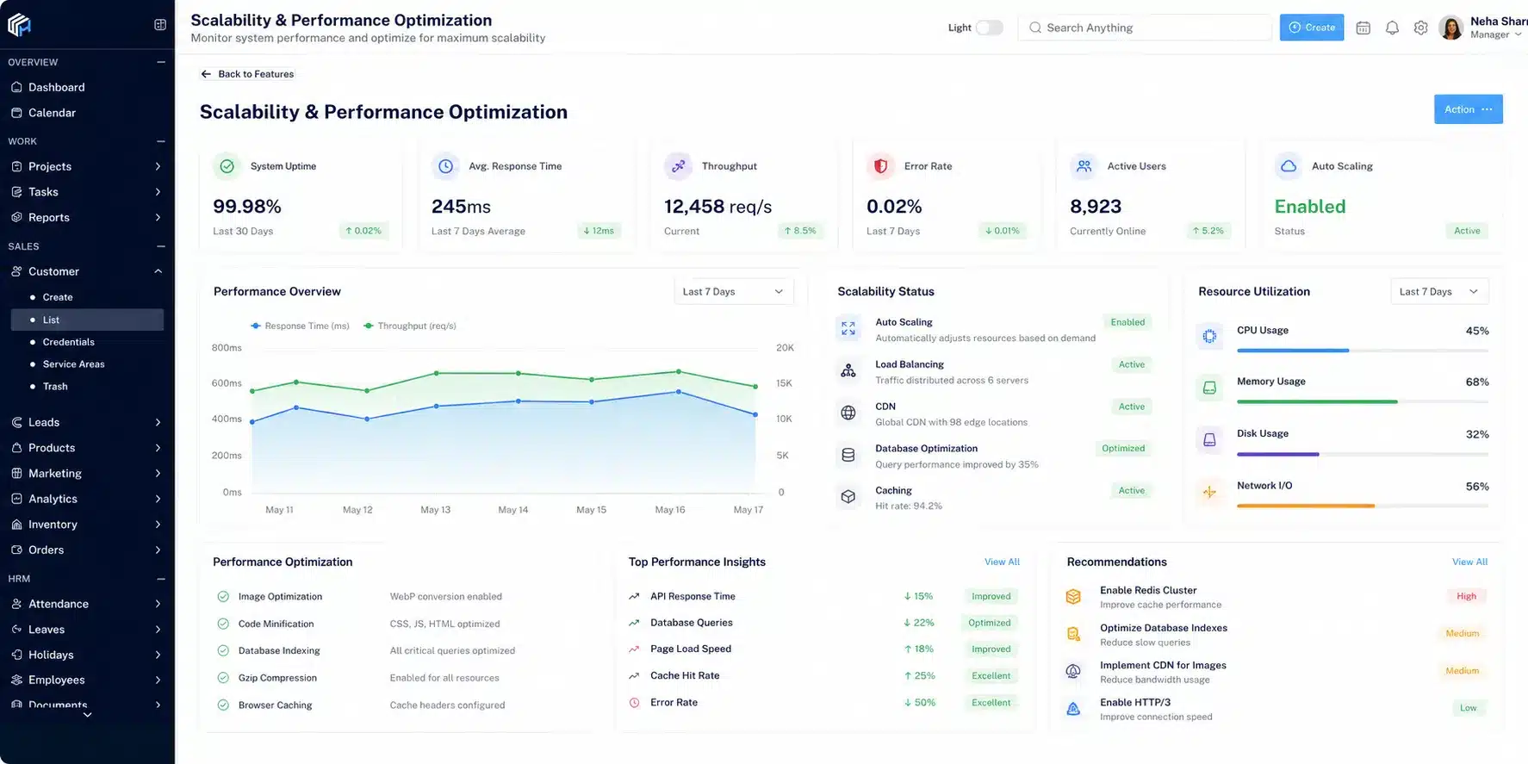Click the app logo icon

coord(19,25)
